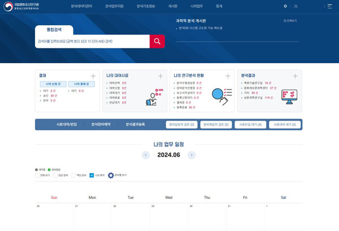Expand 나의 연구분석 현황 card plus icon
Image resolution: width=339 pixels, height=231 pixels.
point(228,76)
